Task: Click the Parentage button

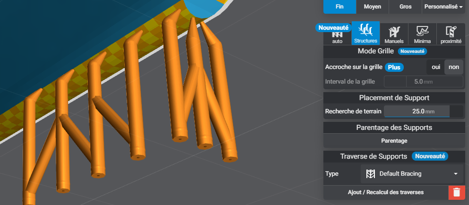Action: [394, 141]
